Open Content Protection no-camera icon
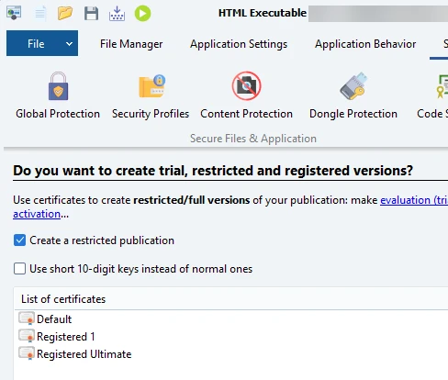The image size is (448, 380). [x=246, y=86]
